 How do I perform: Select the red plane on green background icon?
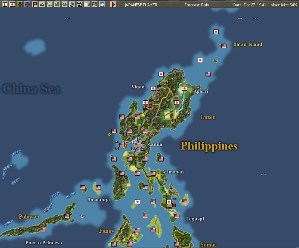click(x=20, y=4)
